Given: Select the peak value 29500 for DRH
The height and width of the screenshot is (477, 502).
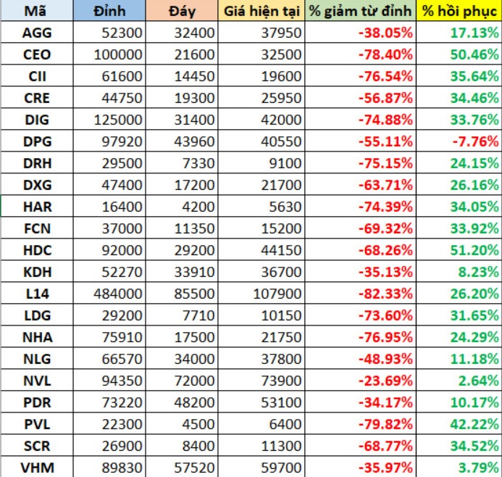Looking at the screenshot, I should tap(109, 163).
